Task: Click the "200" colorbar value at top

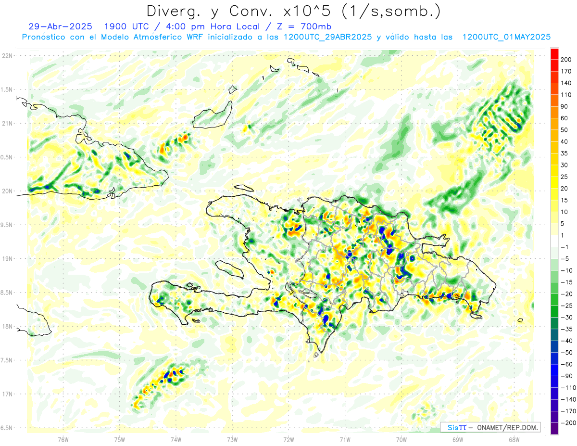Action: click(566, 59)
